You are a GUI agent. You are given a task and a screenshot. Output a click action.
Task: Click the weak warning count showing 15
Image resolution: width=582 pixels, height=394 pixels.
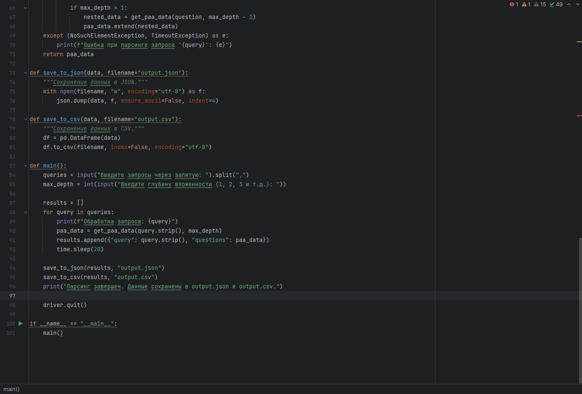click(x=540, y=4)
